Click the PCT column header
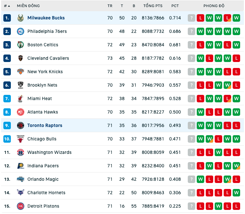This screenshot has width=245, height=214. click(x=175, y=6)
